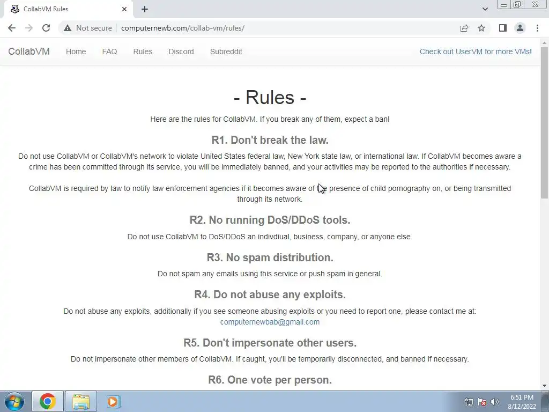Viewport: 549px width, 412px height.
Task: Open a new tab with plus button
Action: [145, 9]
